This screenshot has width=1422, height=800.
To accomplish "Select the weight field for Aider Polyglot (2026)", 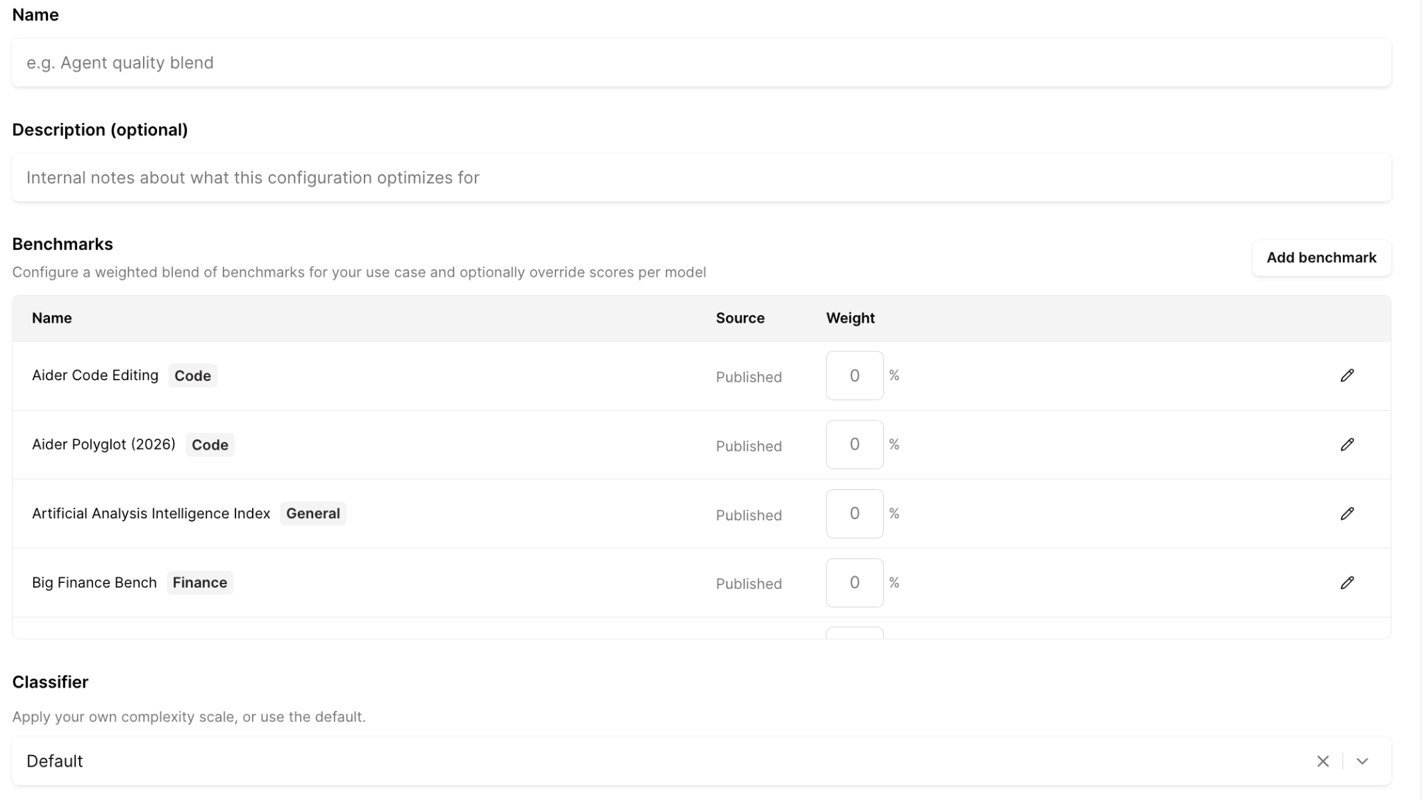I will click(x=854, y=445).
